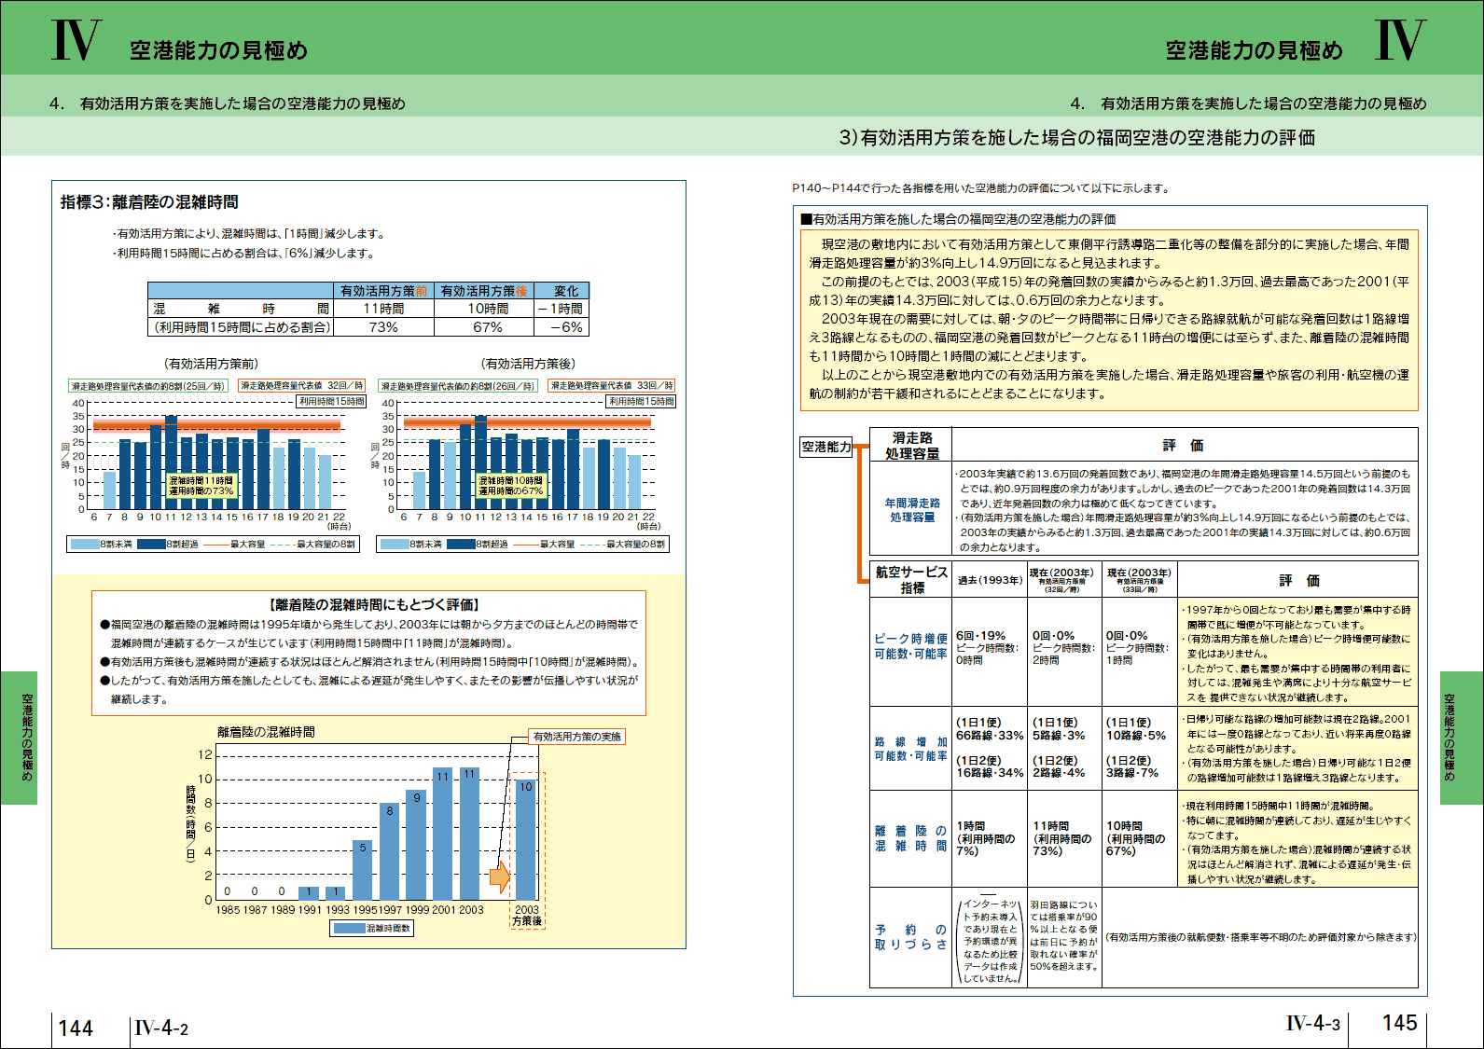Click the axis label 2003 方策後
Viewport: 1484px width, 1049px height.
[x=527, y=916]
